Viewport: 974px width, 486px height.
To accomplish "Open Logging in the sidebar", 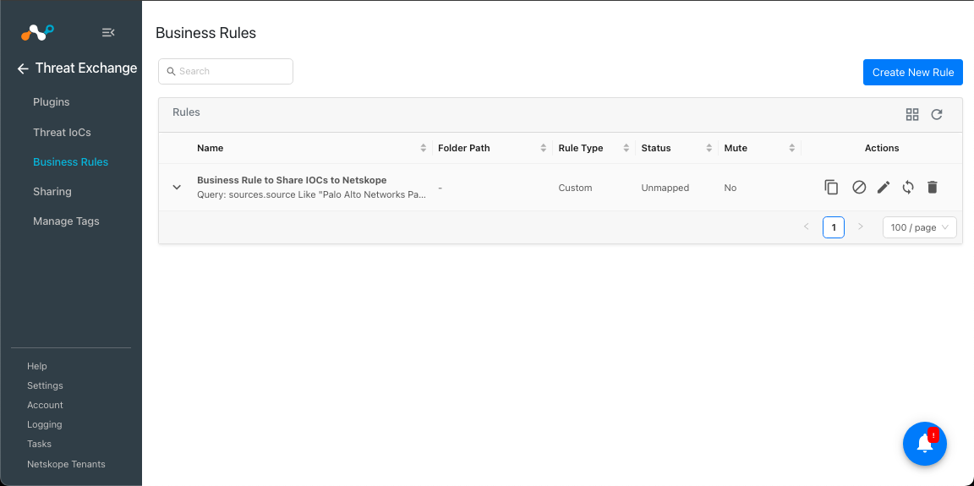I will pyautogui.click(x=44, y=424).
